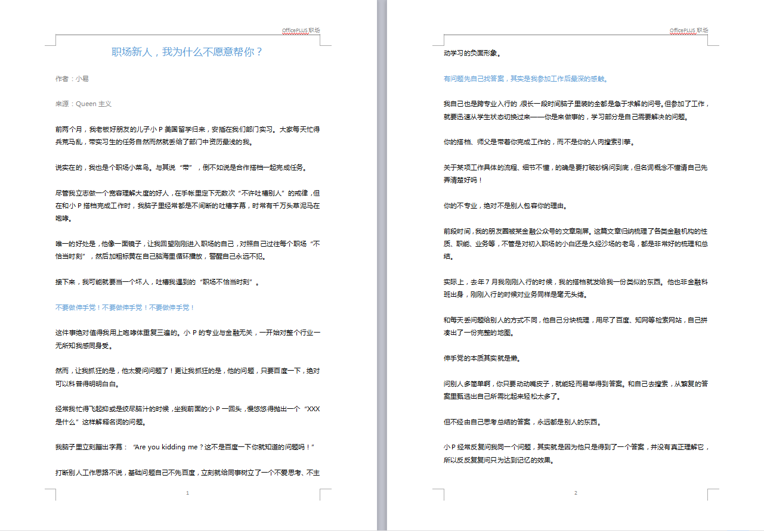Viewport: 764px width, 531px height.
Task: Click sentence "但不经由自己思考总结的答案"
Action: coord(522,422)
